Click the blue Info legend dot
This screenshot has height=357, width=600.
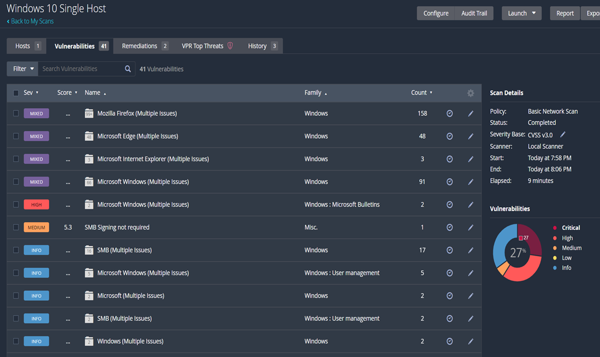(x=555, y=268)
